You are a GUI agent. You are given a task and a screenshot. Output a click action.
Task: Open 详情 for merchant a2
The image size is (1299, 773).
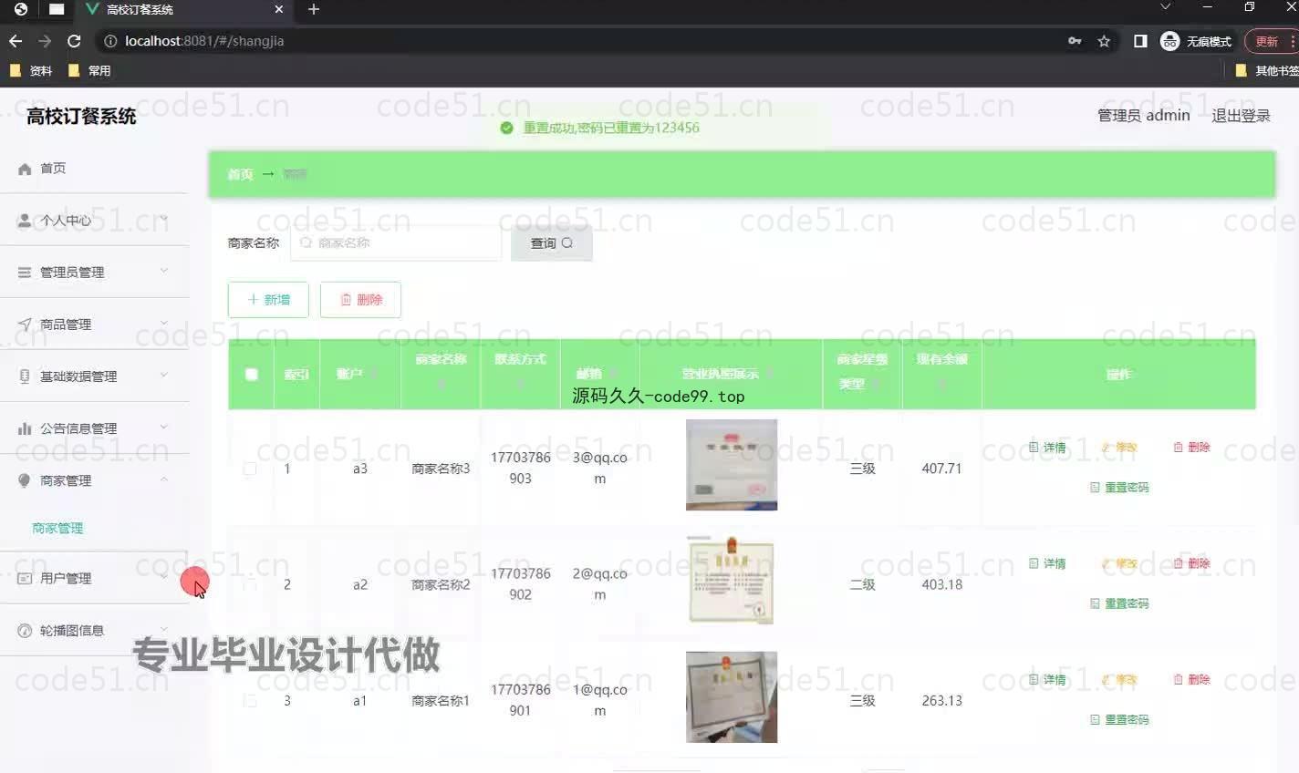click(x=1047, y=563)
